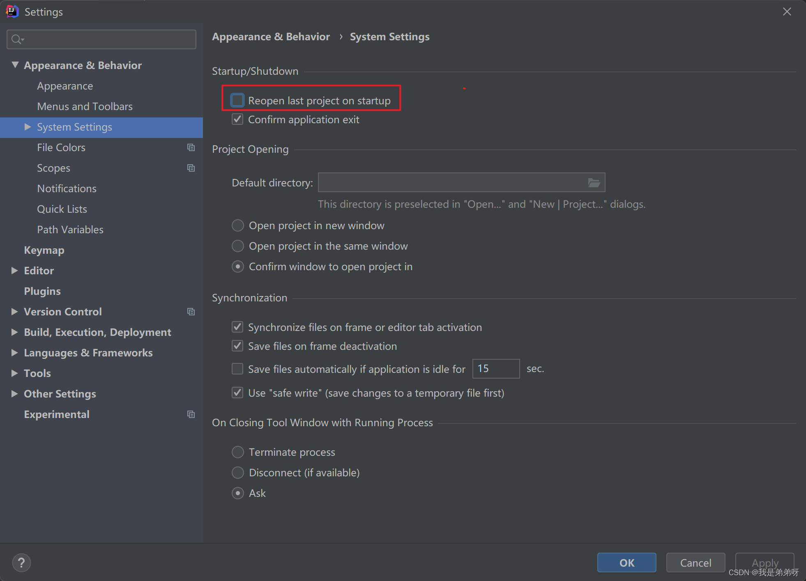Click the project-level icon beside Experimental
The image size is (806, 581).
click(191, 414)
